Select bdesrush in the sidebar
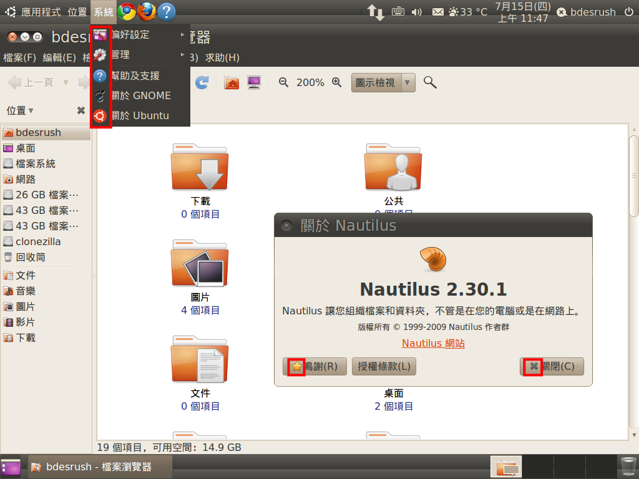This screenshot has width=639, height=479. pos(46,132)
